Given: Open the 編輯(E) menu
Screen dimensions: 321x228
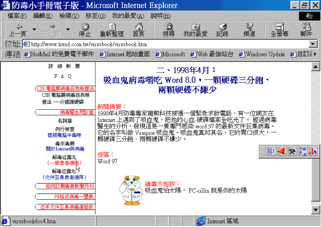Looking at the screenshot, I should (x=43, y=16).
